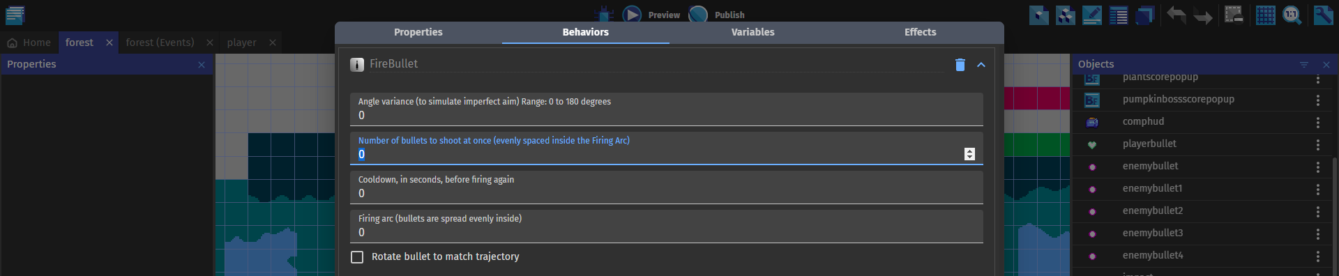Collapse the FireBullet behavior section
Image resolution: width=1339 pixels, height=276 pixels.
tap(981, 64)
